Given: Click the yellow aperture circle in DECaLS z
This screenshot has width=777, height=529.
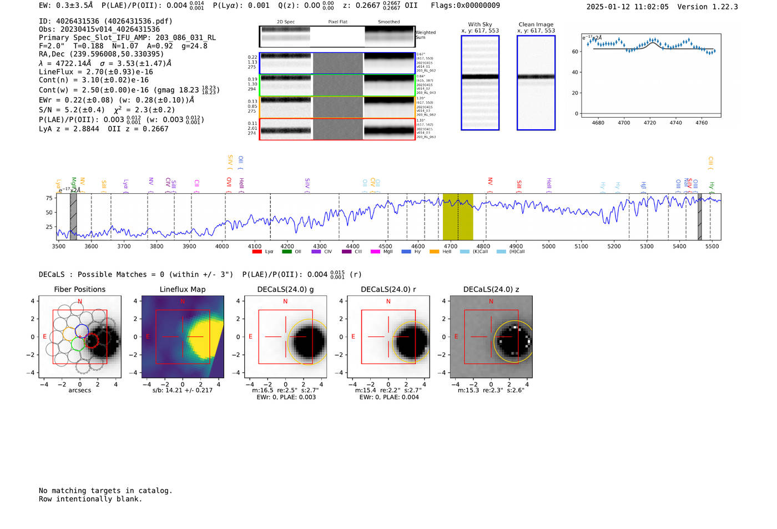Looking at the screenshot, I should pyautogui.click(x=513, y=341).
